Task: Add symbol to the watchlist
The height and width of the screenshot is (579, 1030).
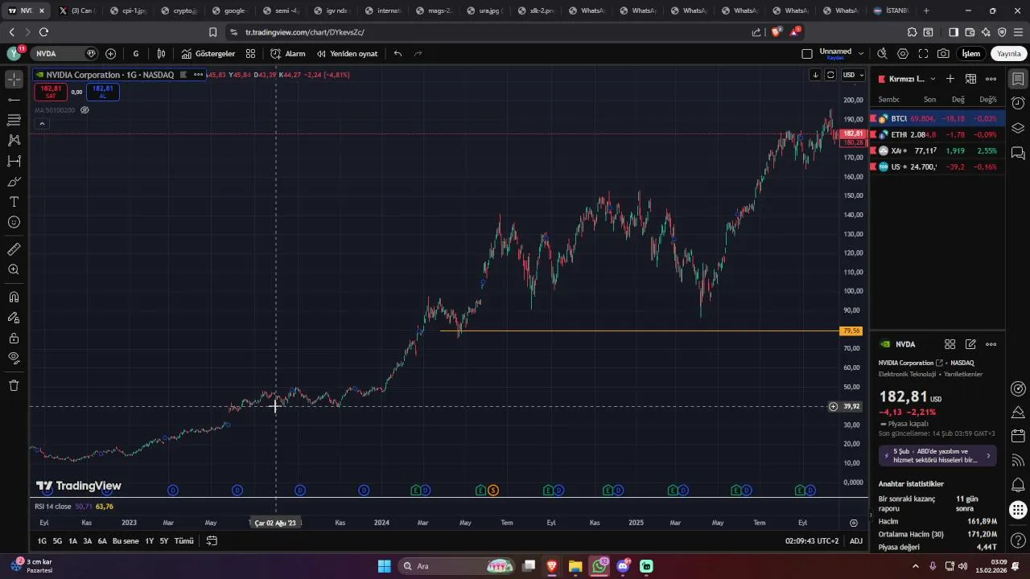Action: pos(950,79)
